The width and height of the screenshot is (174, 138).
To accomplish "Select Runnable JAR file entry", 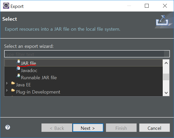I will pos(39,78).
